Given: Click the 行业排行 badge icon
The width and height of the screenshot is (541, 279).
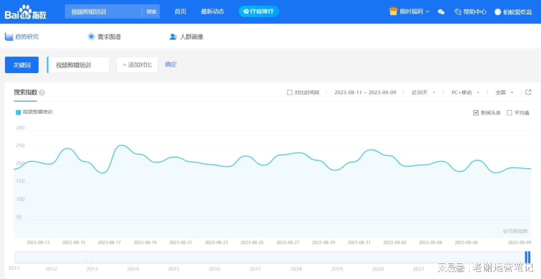Looking at the screenshot, I should (x=246, y=12).
